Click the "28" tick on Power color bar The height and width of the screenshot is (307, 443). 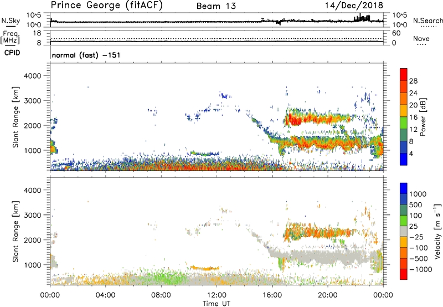(413, 81)
